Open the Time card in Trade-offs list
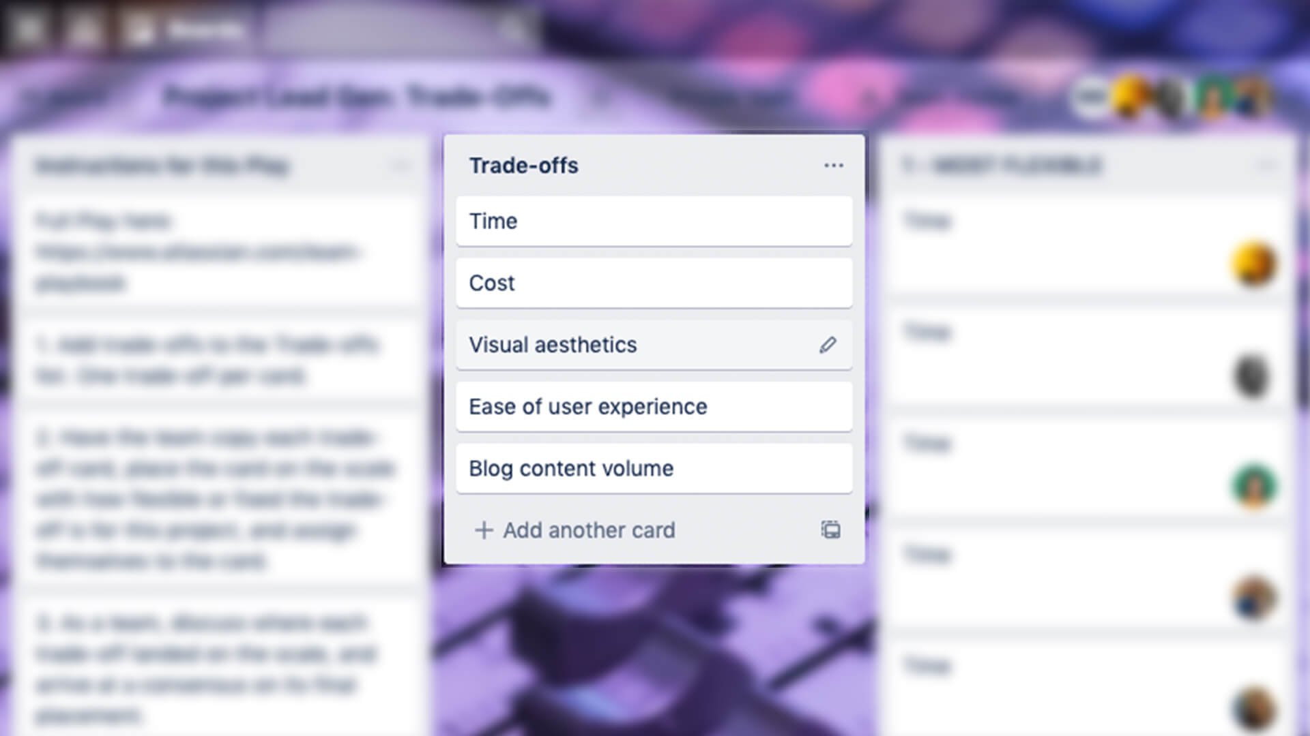Viewport: 1310px width, 736px height. click(x=655, y=221)
